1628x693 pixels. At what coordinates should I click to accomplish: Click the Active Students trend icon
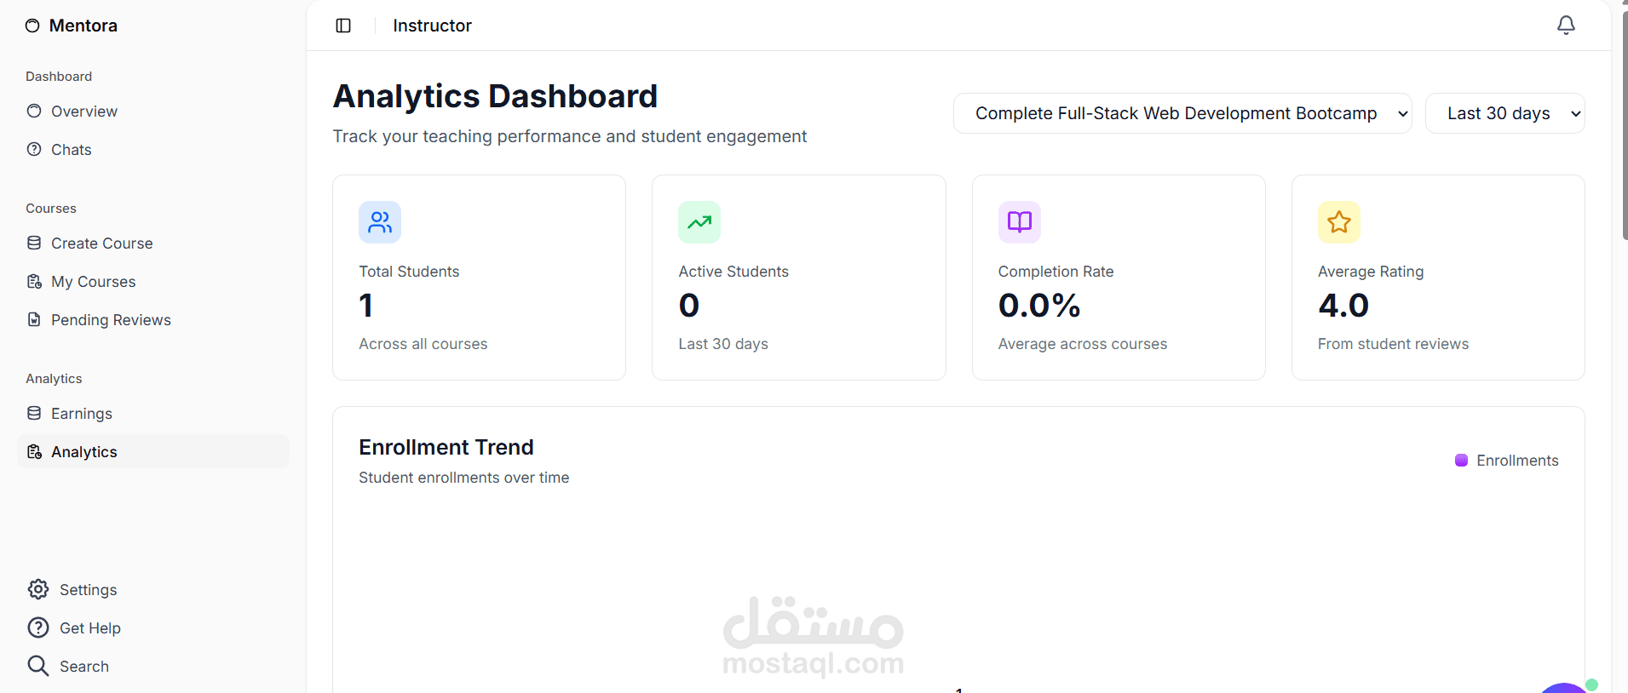point(699,222)
